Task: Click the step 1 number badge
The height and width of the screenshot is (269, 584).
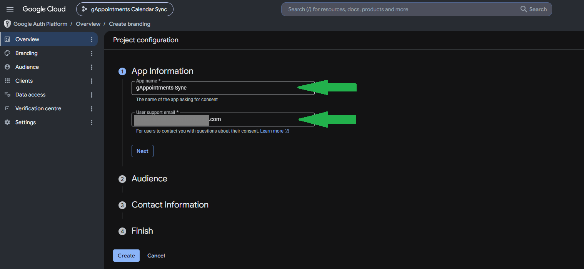Action: pyautogui.click(x=122, y=71)
